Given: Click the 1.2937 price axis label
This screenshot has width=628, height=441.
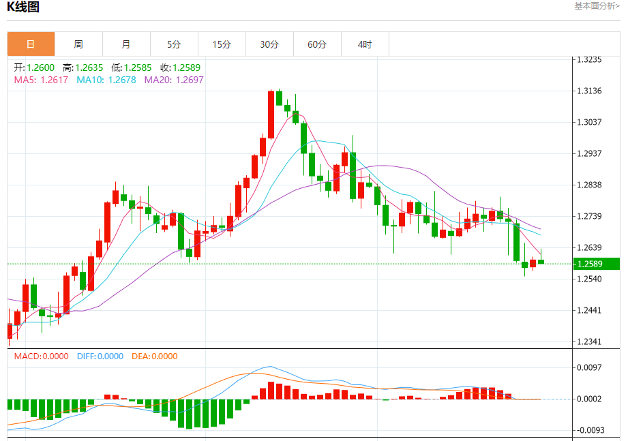Looking at the screenshot, I should pyautogui.click(x=589, y=153).
